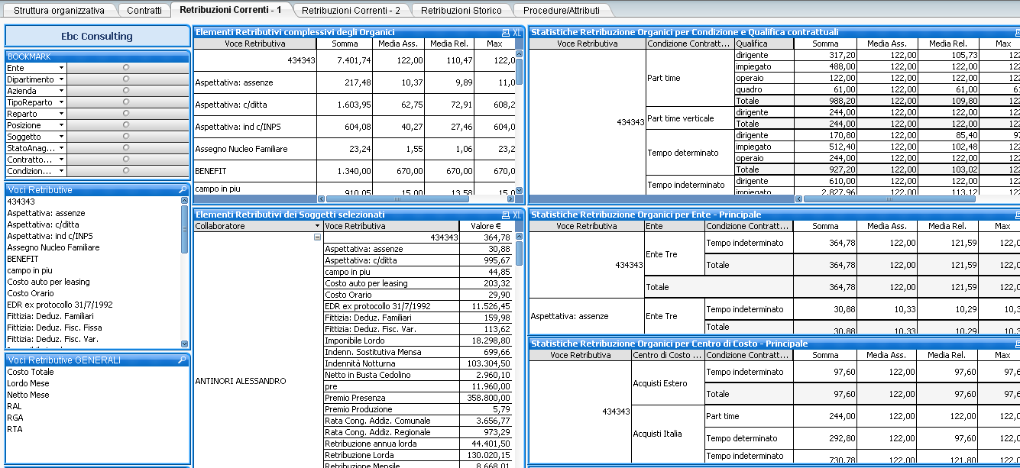Send Soggetti selezionati table to Excel via XL

click(516, 215)
